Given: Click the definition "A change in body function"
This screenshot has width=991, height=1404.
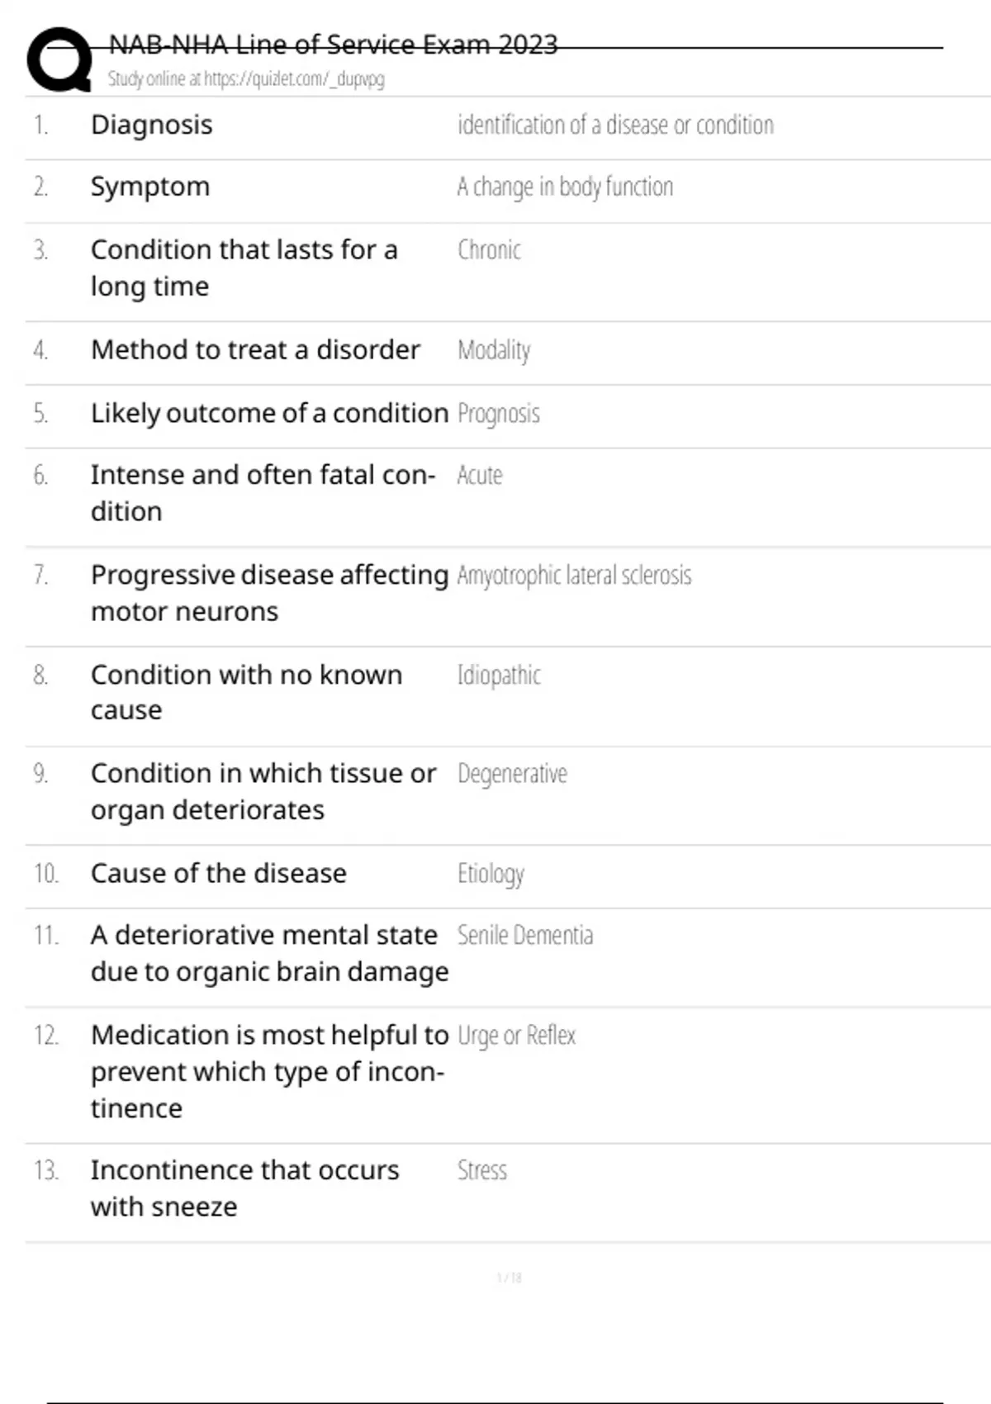Looking at the screenshot, I should tap(565, 187).
